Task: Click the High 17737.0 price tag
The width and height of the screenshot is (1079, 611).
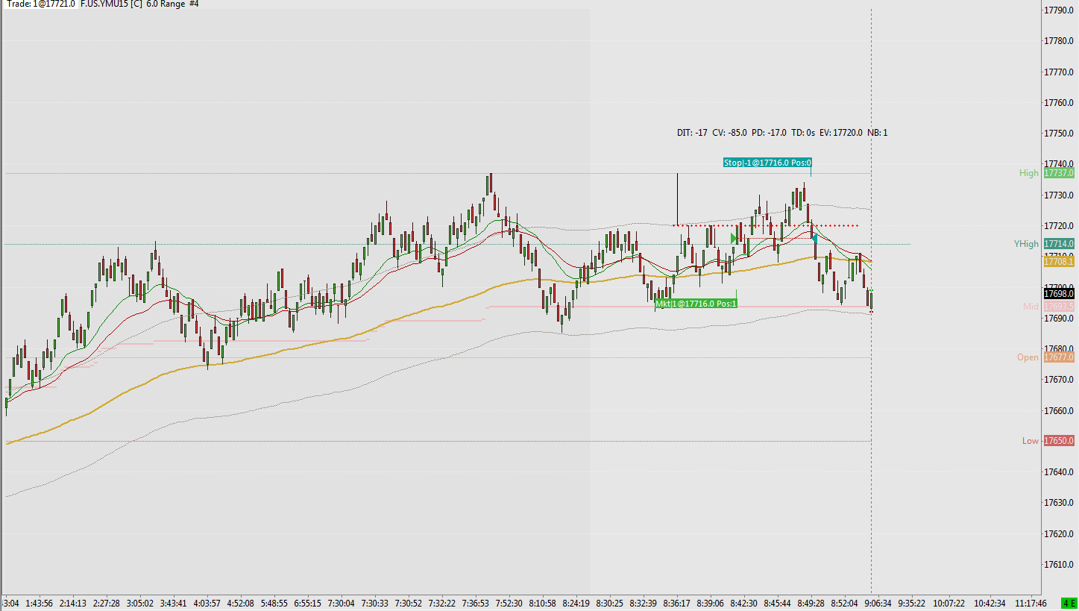Action: (x=1060, y=173)
